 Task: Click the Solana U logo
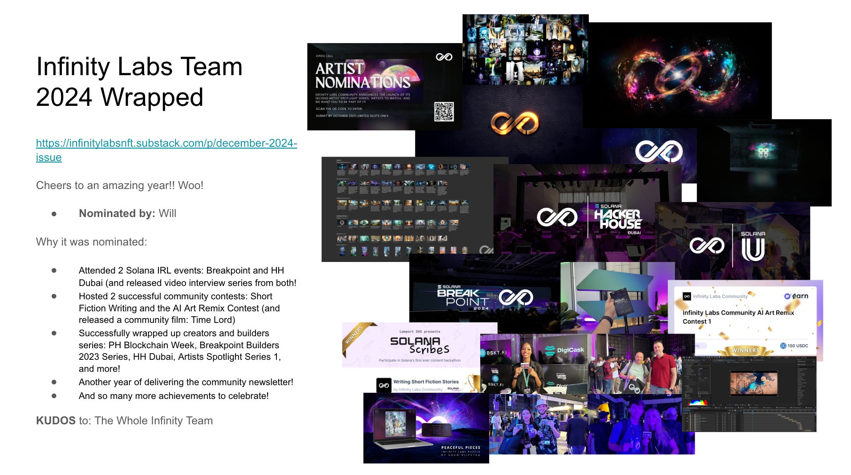[753, 246]
